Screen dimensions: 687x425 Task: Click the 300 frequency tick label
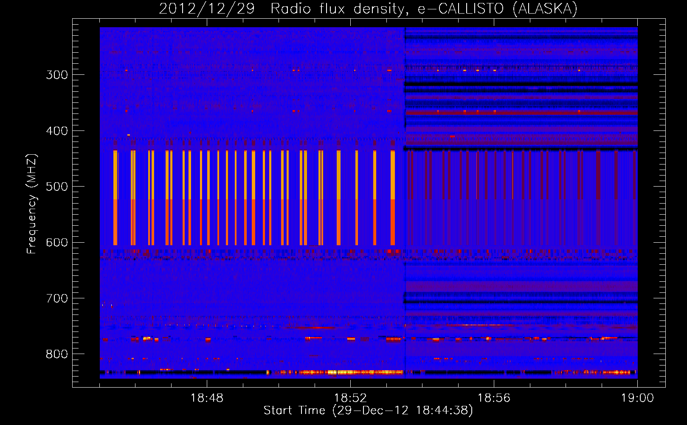[57, 75]
